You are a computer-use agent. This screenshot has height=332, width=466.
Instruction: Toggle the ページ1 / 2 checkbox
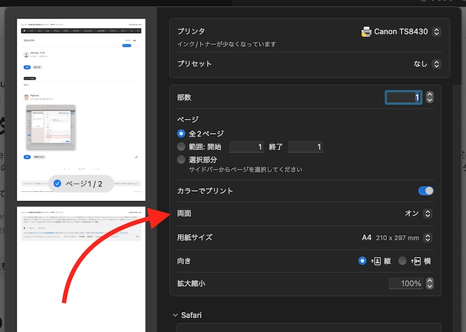pos(58,183)
